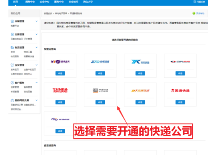Click 申请 under the YTO logo
The width and height of the screenshot is (209, 155).
[60, 73]
